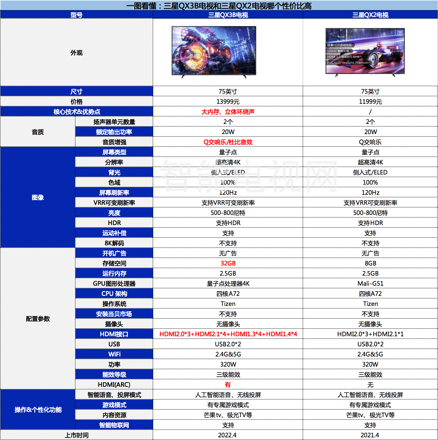Click the 11999元 price cell
438x440 pixels.
[x=370, y=102]
